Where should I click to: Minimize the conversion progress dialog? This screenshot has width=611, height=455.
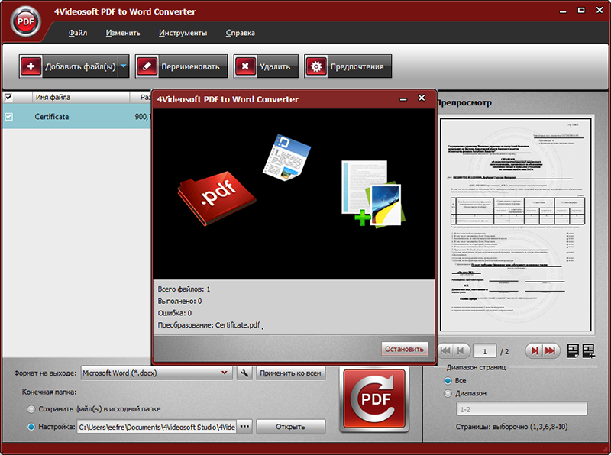click(x=403, y=99)
